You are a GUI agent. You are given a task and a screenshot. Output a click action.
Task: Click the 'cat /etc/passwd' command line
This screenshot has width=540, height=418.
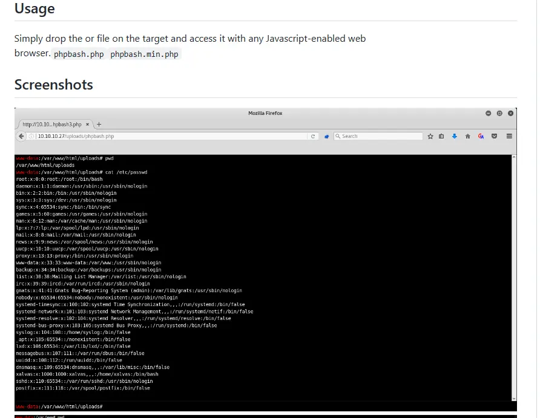tap(82, 172)
